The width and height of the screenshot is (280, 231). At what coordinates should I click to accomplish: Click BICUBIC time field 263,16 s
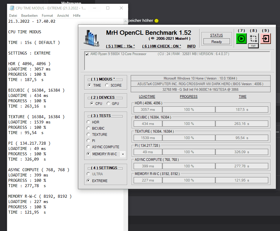tap(242, 124)
